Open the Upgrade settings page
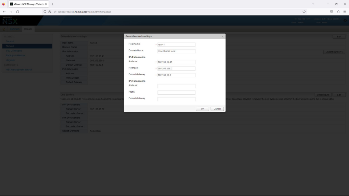This screenshot has height=196, width=349. (x=10, y=60)
